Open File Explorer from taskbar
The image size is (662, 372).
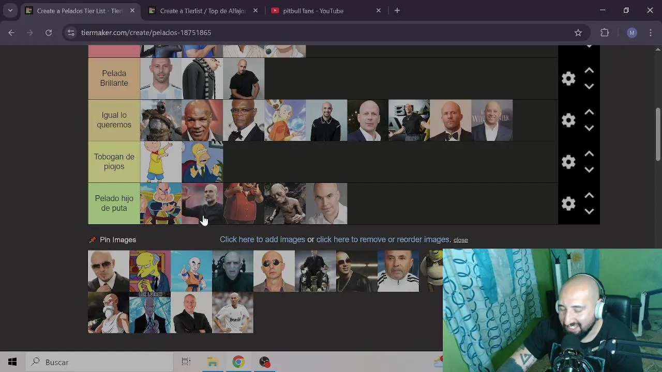213,362
